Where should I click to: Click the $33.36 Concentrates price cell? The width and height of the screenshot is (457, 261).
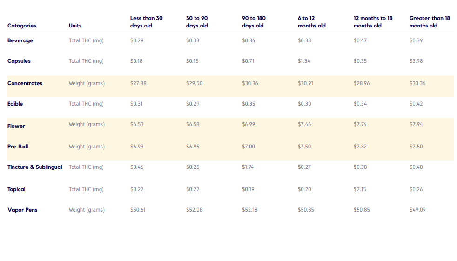[x=417, y=83]
